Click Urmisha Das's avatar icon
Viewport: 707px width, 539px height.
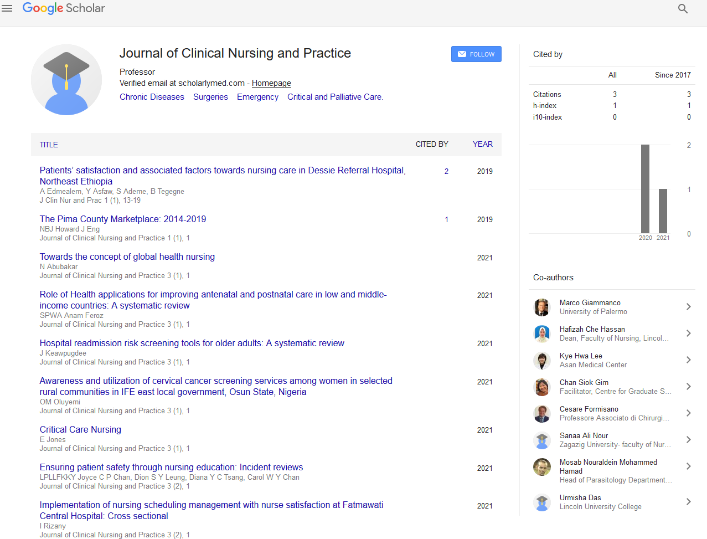point(541,502)
